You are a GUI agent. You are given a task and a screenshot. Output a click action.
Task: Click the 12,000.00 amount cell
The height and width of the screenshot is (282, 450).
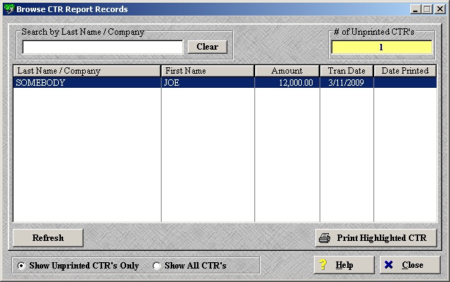pyautogui.click(x=287, y=83)
